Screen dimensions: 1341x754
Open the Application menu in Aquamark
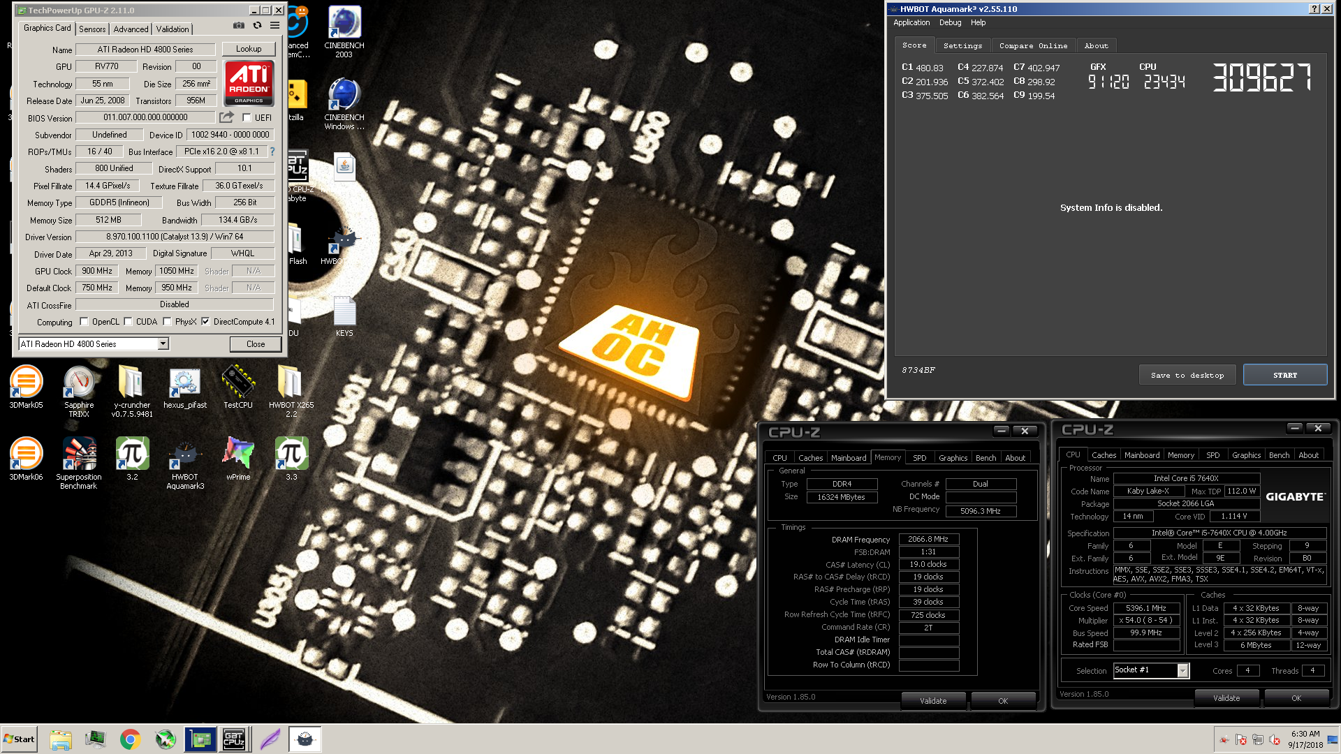tap(911, 23)
